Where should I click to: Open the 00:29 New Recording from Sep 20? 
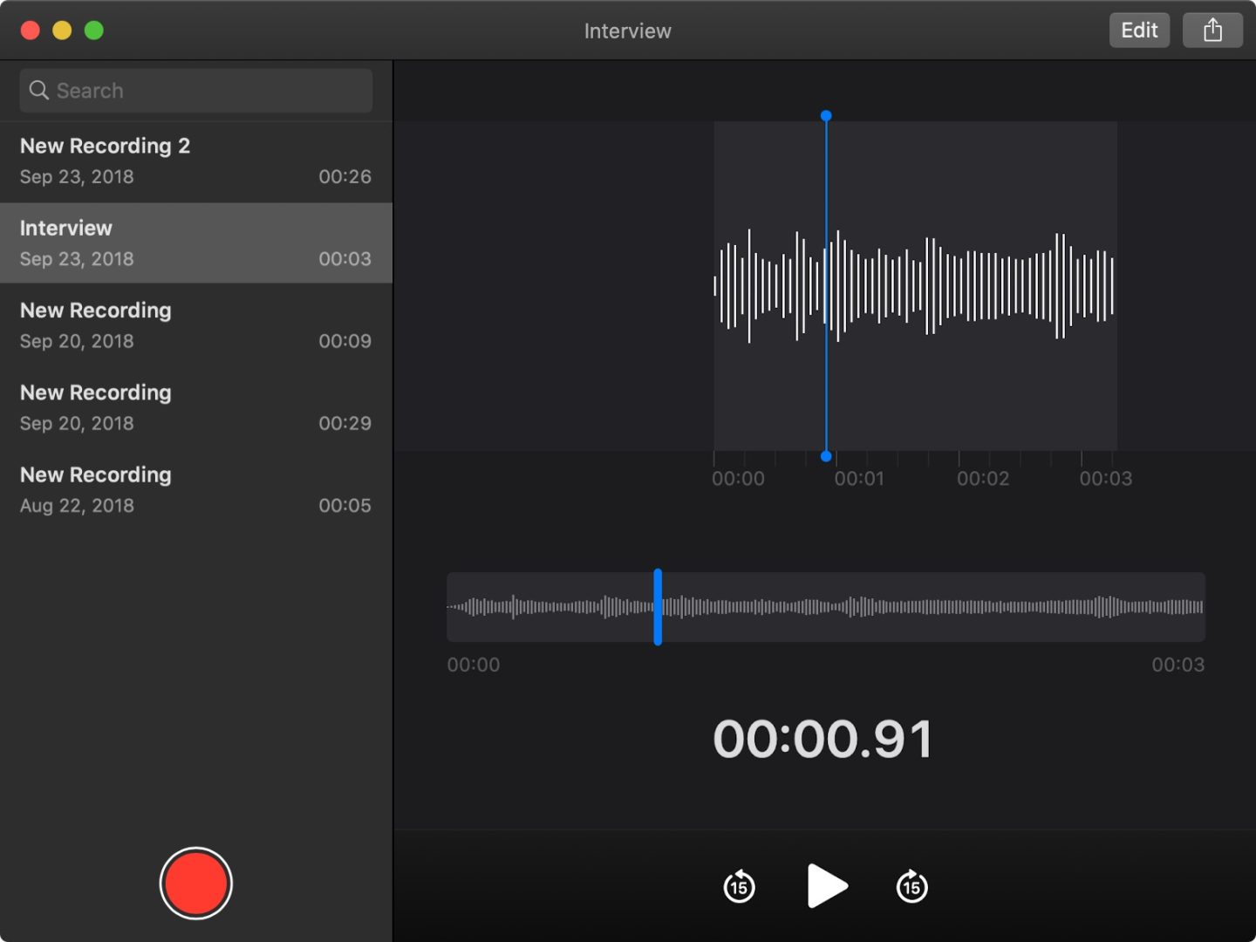[195, 407]
